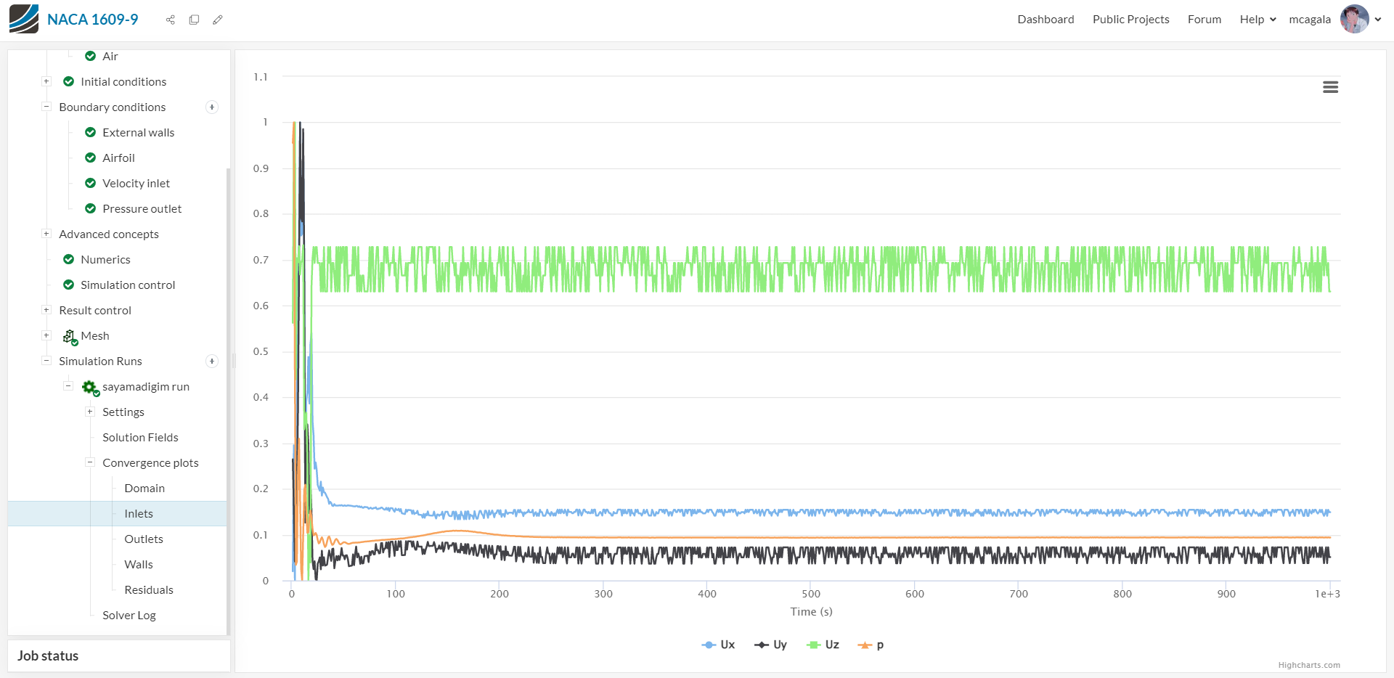Click the green check beside Airfoil

pyautogui.click(x=91, y=158)
